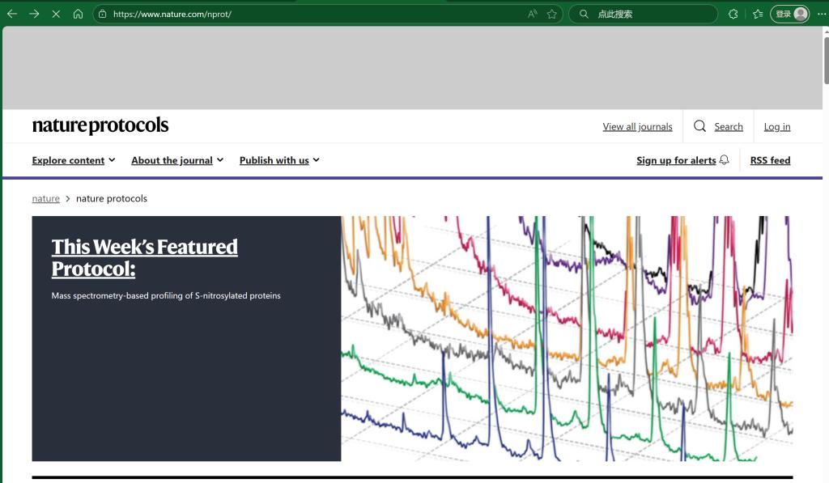Go to the browser home page
This screenshot has width=829, height=483.
click(x=78, y=14)
